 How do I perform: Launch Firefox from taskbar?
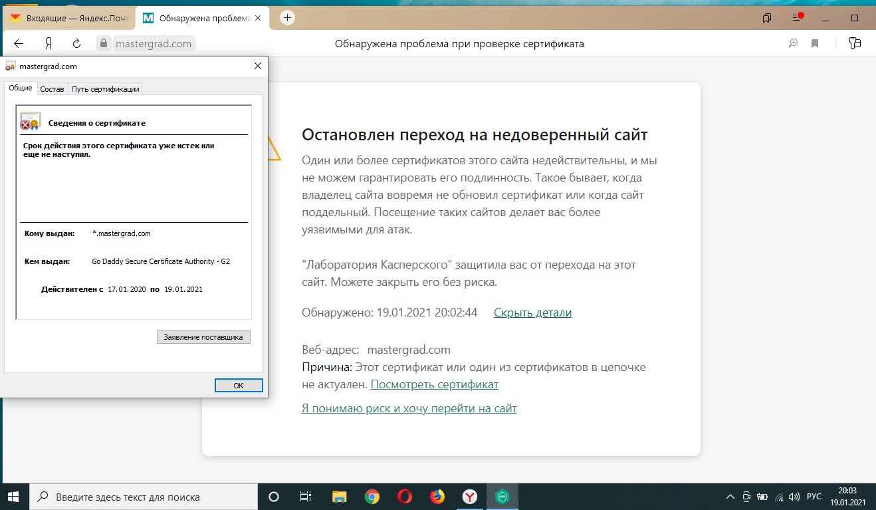coord(437,497)
